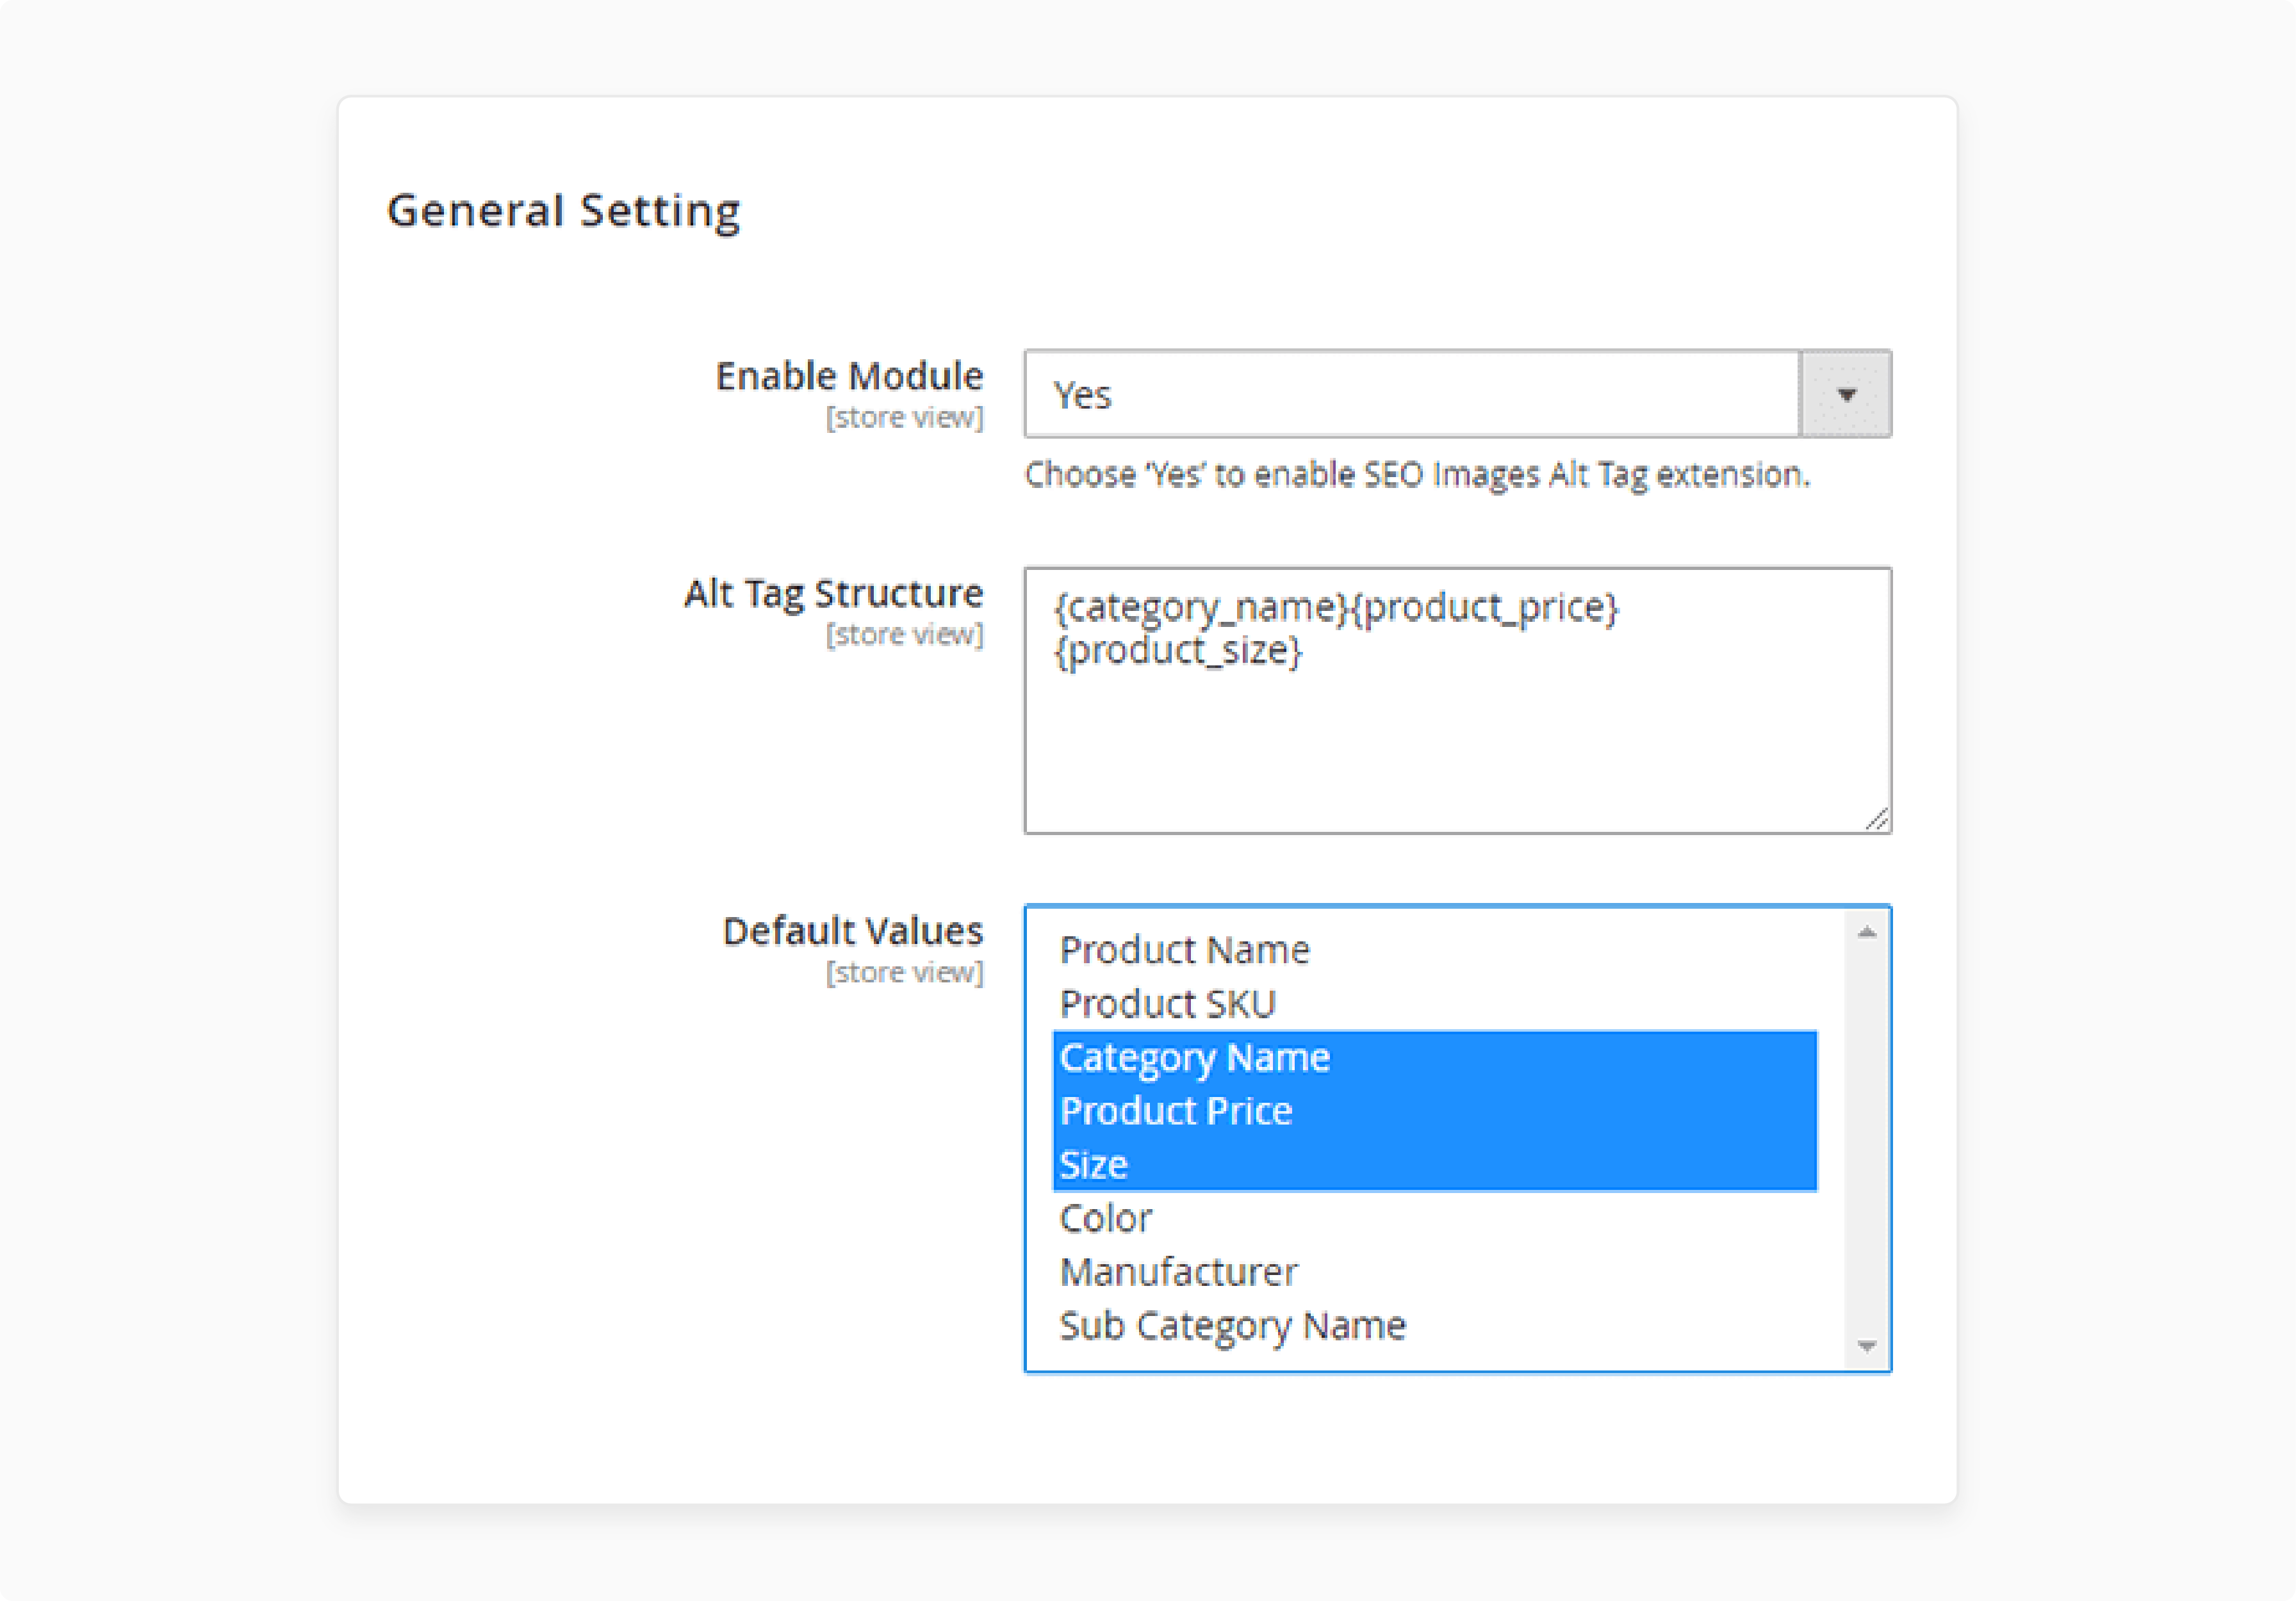Select Manufacturer in Default Values
The height and width of the screenshot is (1601, 2296).
click(x=1435, y=1272)
